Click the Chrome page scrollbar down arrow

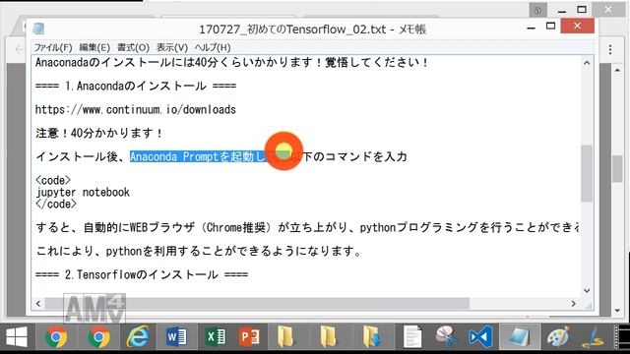[x=617, y=311]
